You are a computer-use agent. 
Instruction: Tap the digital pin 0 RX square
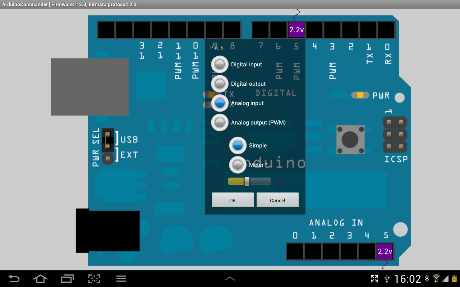386,30
